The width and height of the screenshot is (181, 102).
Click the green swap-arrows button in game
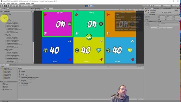[x=89, y=37]
